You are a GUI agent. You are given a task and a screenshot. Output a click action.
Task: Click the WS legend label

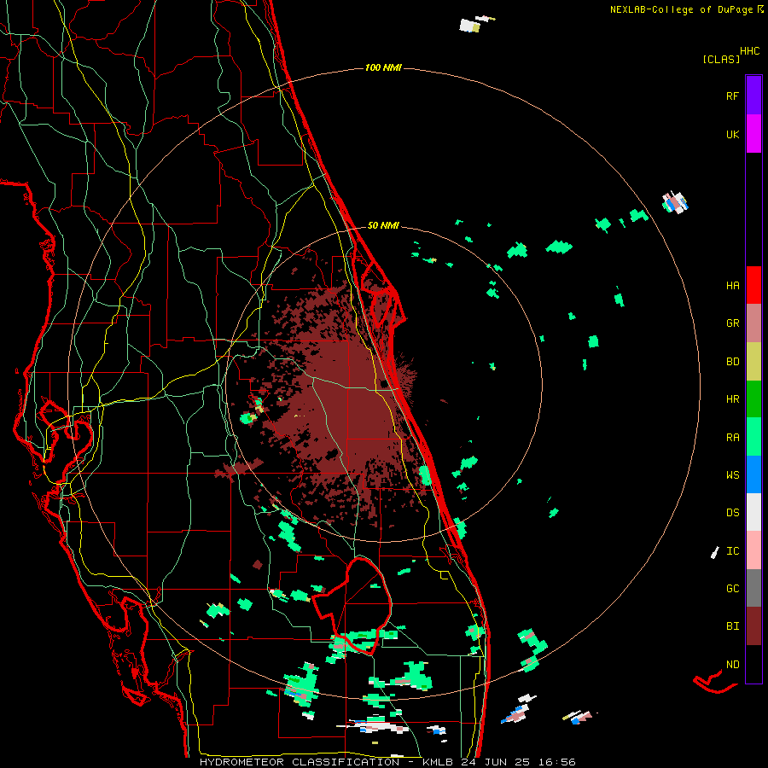coord(732,474)
